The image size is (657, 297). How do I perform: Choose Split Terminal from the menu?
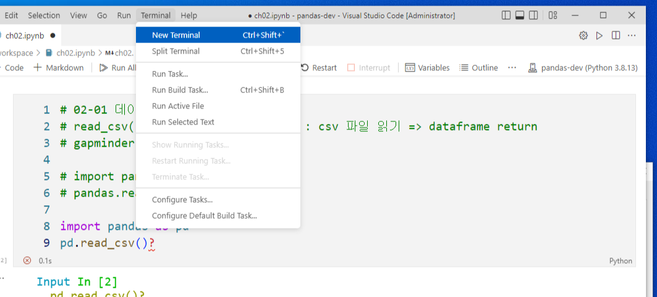coord(218,51)
